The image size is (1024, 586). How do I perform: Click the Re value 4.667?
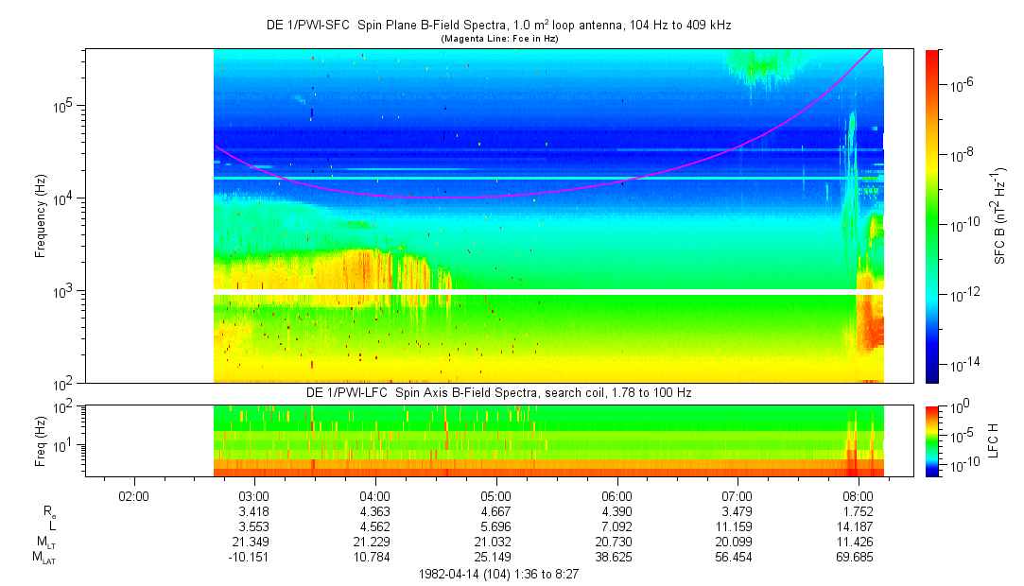tap(495, 510)
